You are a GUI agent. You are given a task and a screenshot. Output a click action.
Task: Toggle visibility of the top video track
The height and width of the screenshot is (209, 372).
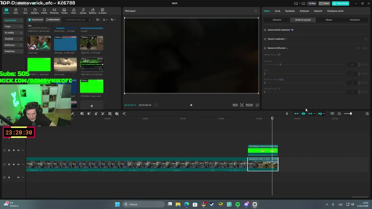(14, 150)
